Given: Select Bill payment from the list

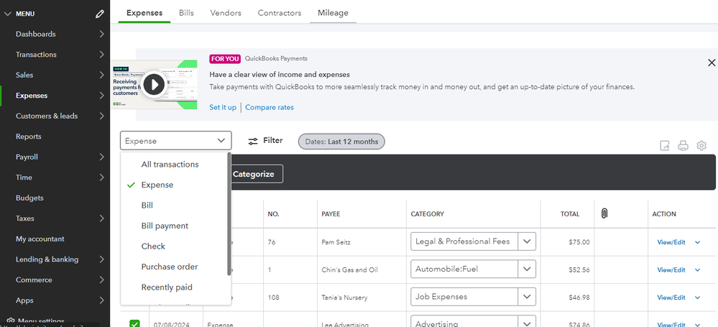Looking at the screenshot, I should [x=165, y=226].
